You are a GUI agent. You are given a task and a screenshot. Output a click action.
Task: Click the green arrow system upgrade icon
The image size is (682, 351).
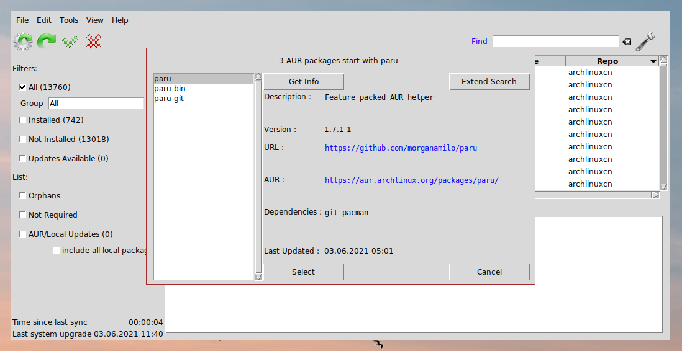(47, 42)
